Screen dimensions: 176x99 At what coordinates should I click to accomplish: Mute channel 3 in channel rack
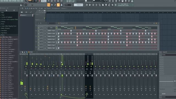tap(39, 34)
